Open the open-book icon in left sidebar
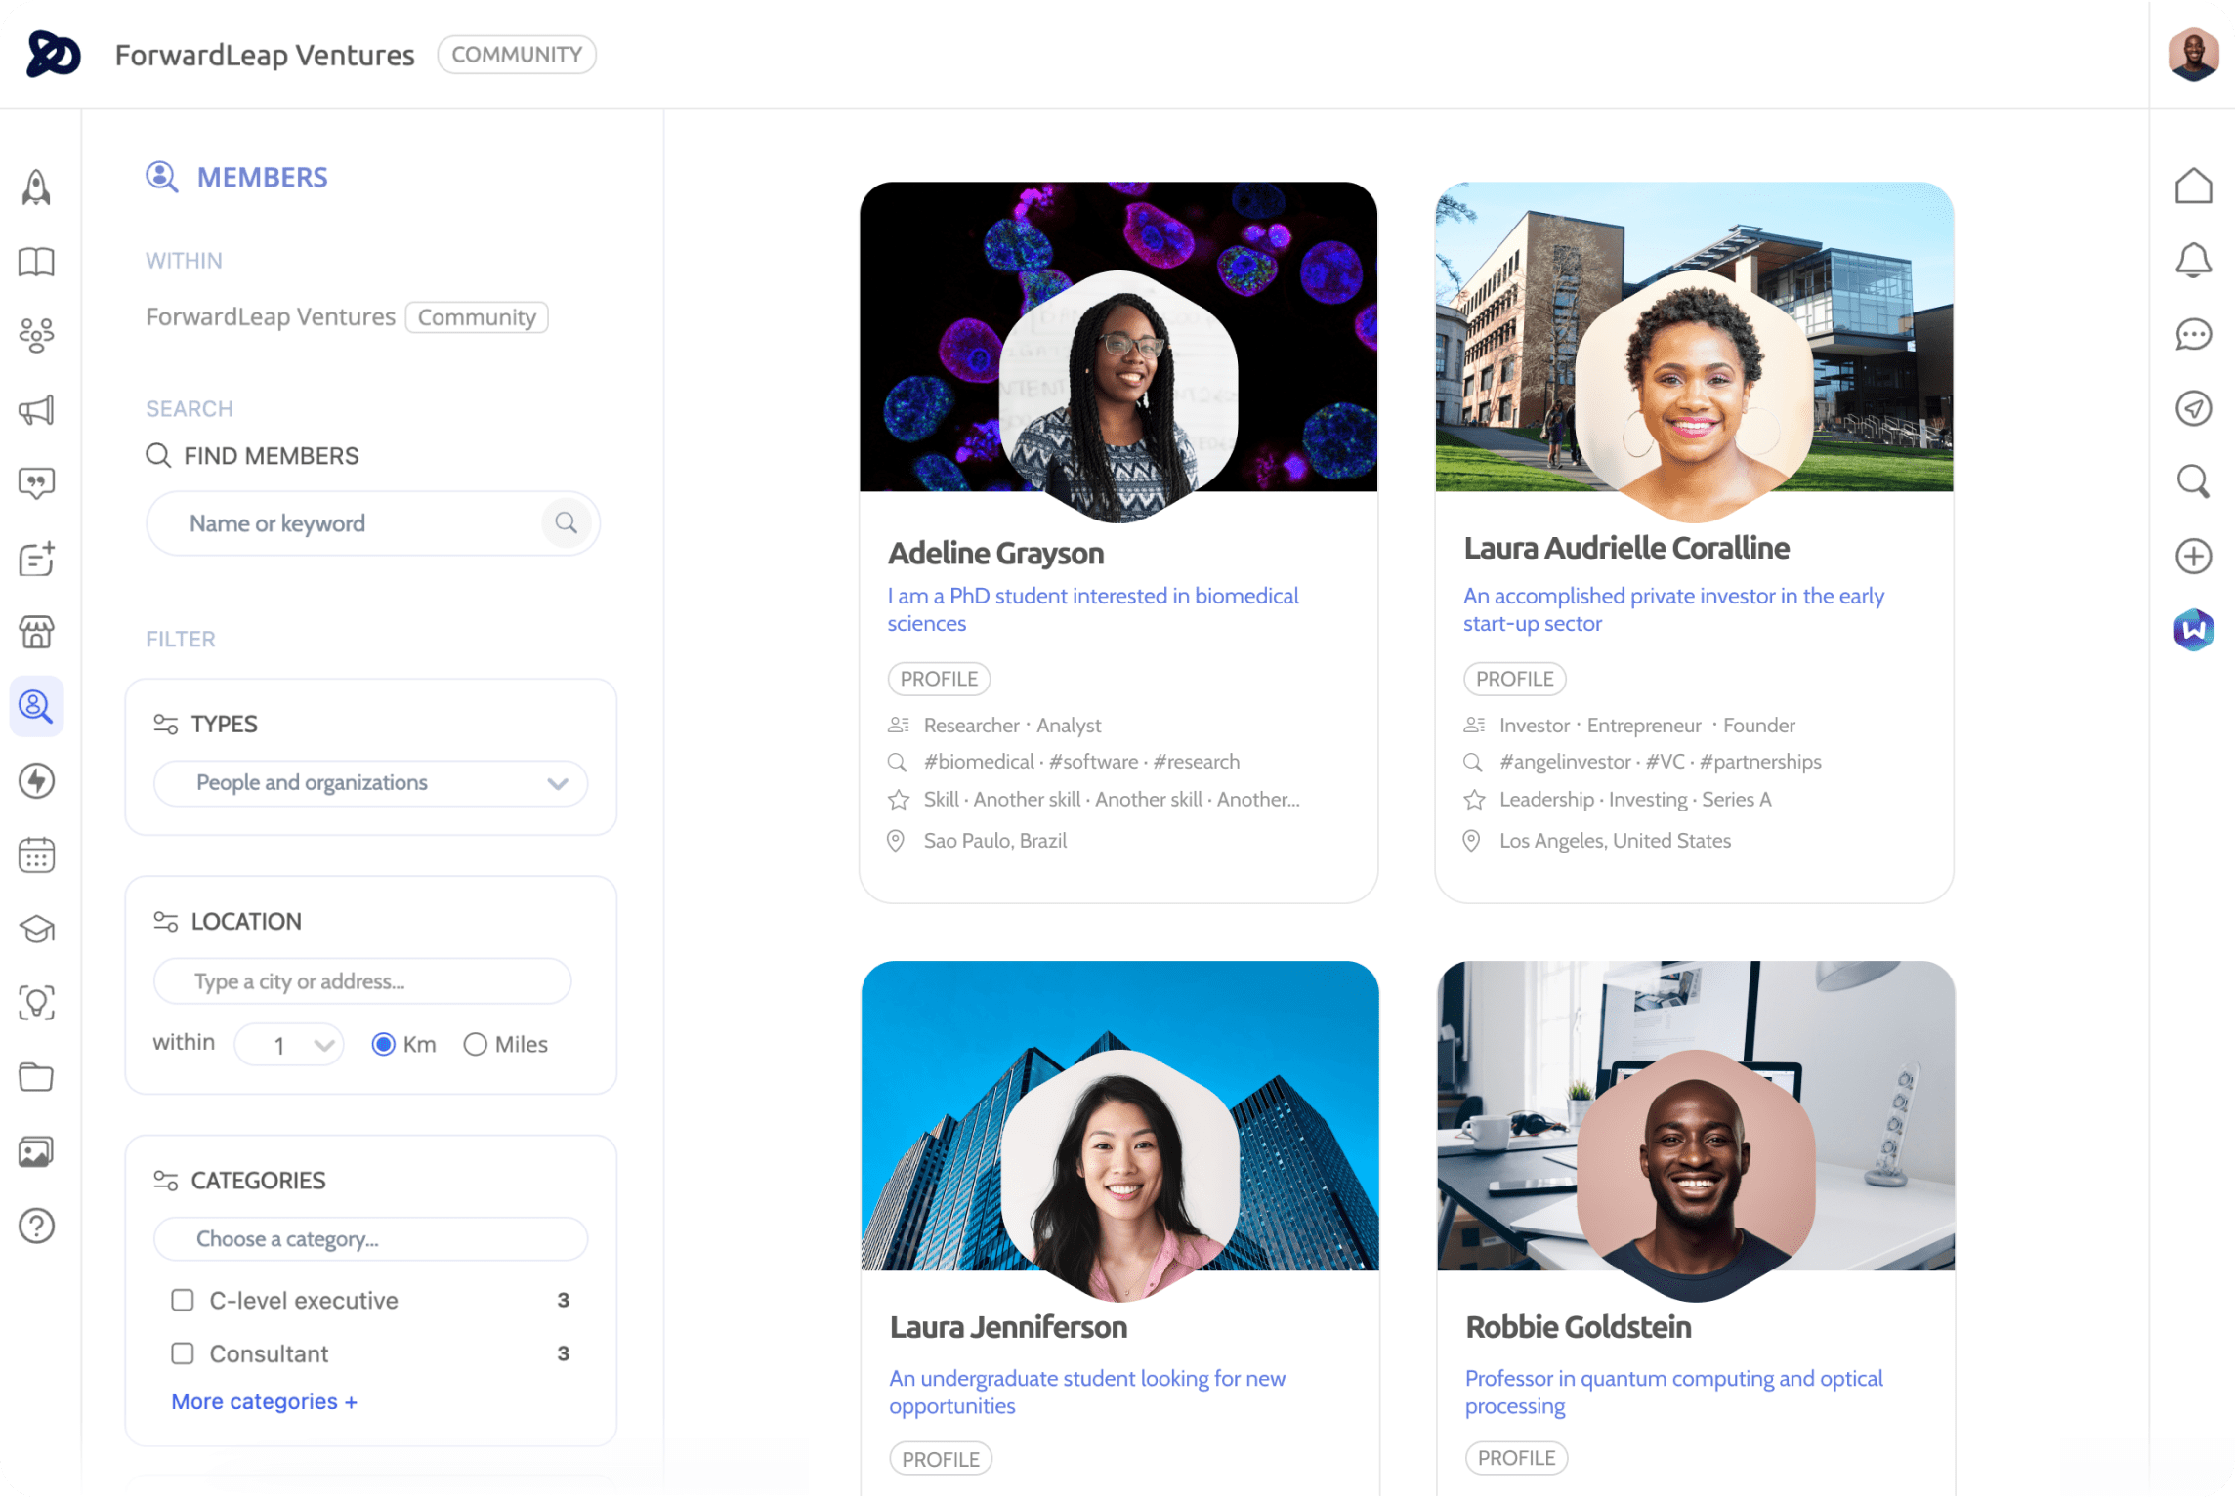The height and width of the screenshot is (1498, 2235). [x=36, y=261]
